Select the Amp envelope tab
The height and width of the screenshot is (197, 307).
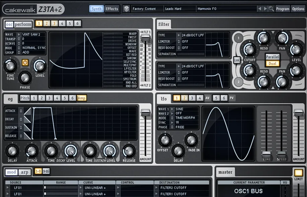pyautogui.click(x=81, y=98)
